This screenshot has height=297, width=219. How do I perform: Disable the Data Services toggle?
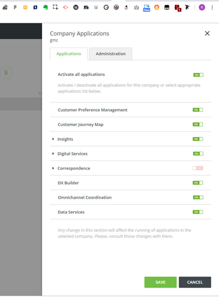click(x=198, y=212)
